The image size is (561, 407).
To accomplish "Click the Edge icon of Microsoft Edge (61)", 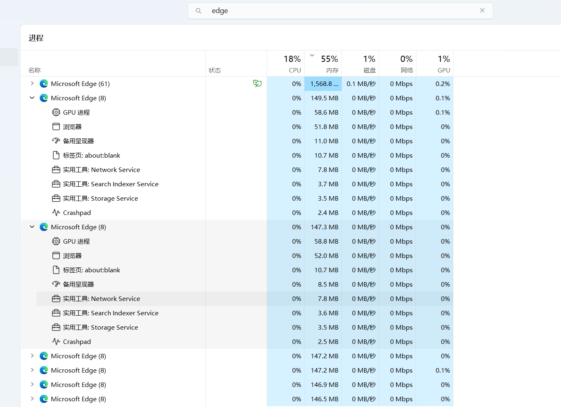I will (44, 84).
